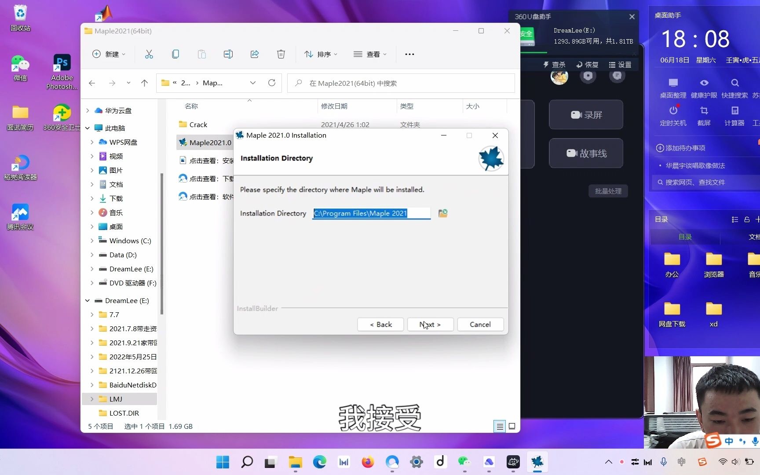This screenshot has height=475, width=760.
Task: Select the 目录 tab in desktop organizer
Action: (x=685, y=237)
